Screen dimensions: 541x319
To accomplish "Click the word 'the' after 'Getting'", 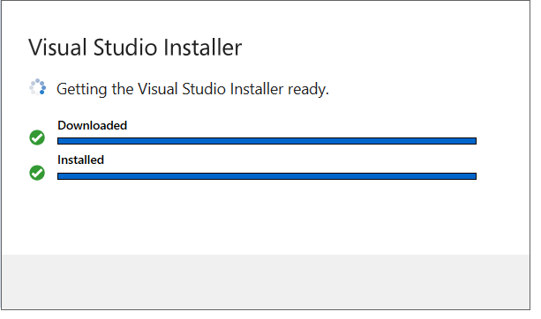I will (x=122, y=89).
